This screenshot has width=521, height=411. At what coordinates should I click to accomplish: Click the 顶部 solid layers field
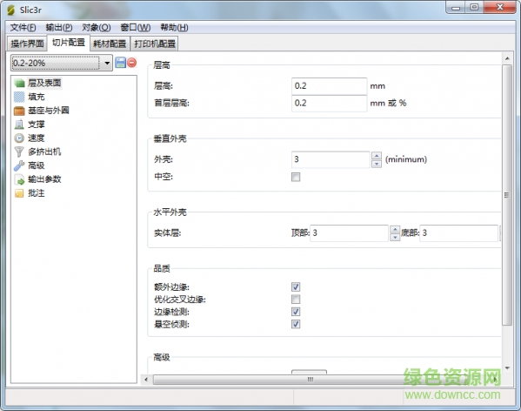[x=349, y=233]
